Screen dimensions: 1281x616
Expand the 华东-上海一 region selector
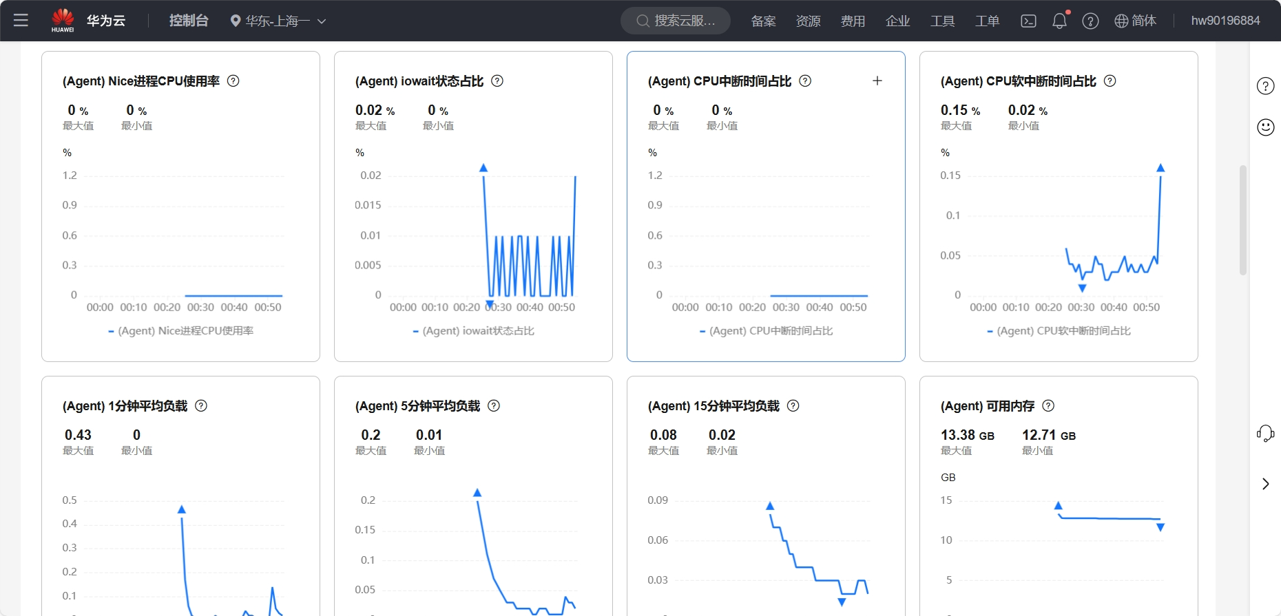click(x=278, y=21)
